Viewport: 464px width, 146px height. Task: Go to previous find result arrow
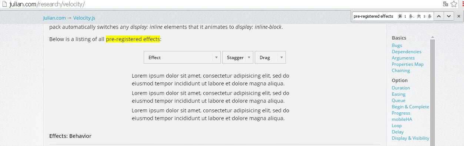click(438, 16)
